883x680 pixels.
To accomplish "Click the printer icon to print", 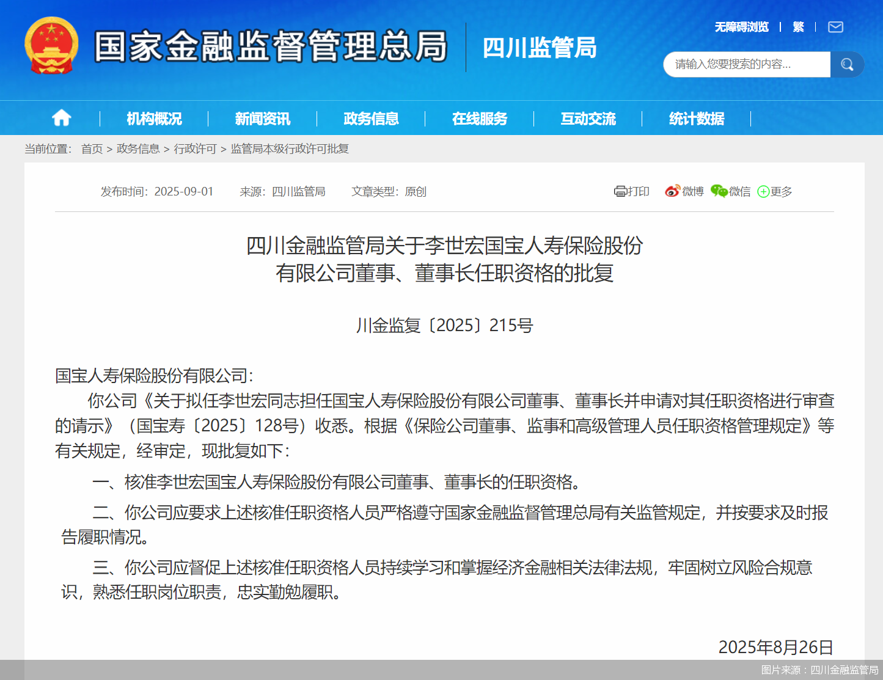I will pyautogui.click(x=620, y=191).
